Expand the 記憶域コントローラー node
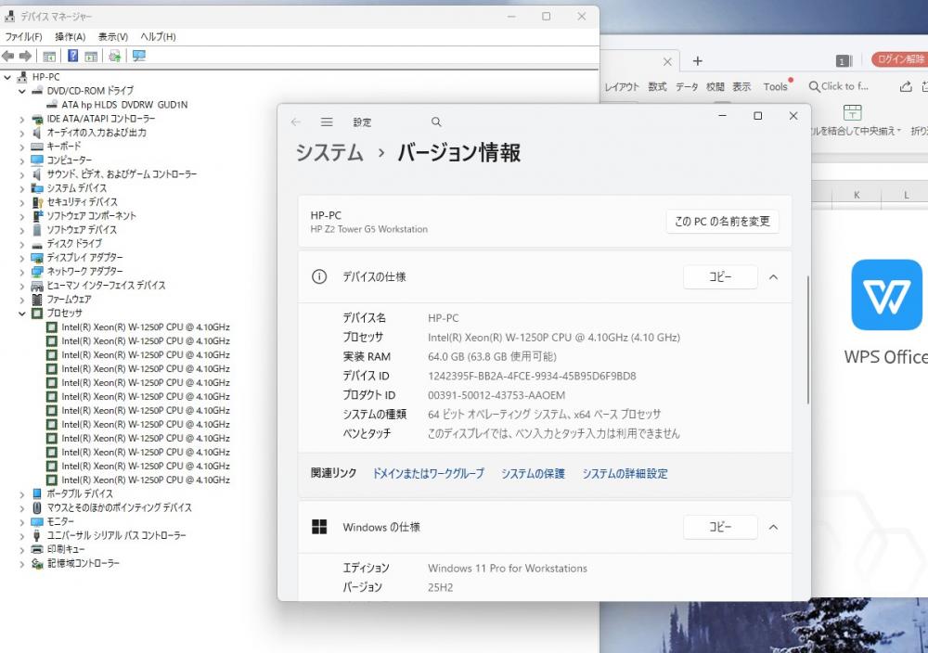928x653 pixels. [x=22, y=564]
